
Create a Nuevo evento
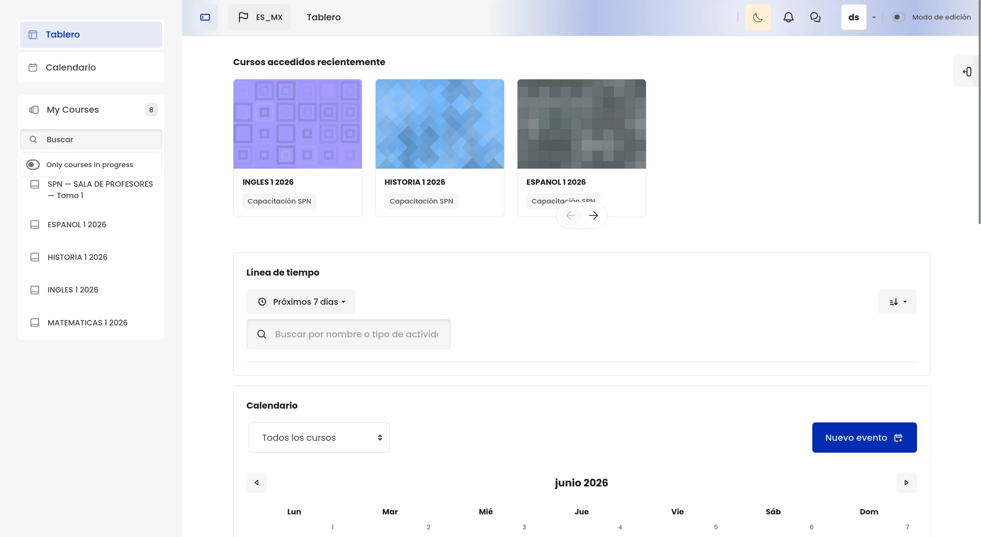point(864,438)
